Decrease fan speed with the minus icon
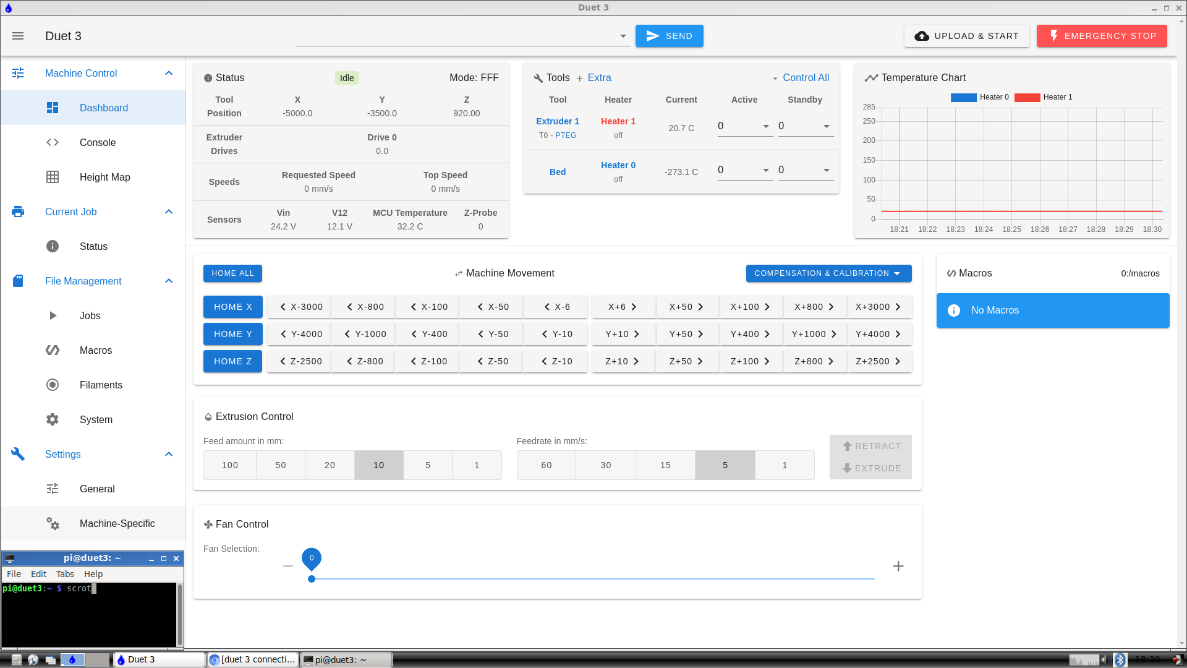1187x668 pixels. coord(288,566)
